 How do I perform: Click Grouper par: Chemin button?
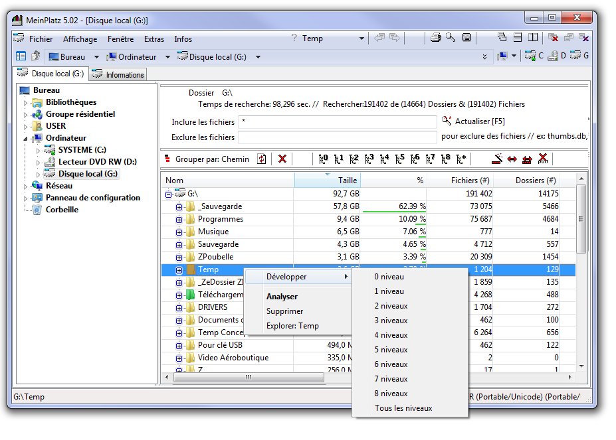pos(207,159)
